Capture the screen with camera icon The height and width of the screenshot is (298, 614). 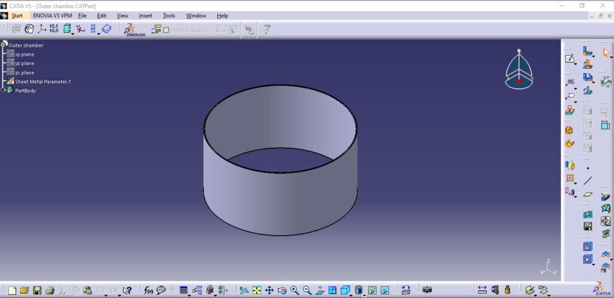(x=427, y=290)
